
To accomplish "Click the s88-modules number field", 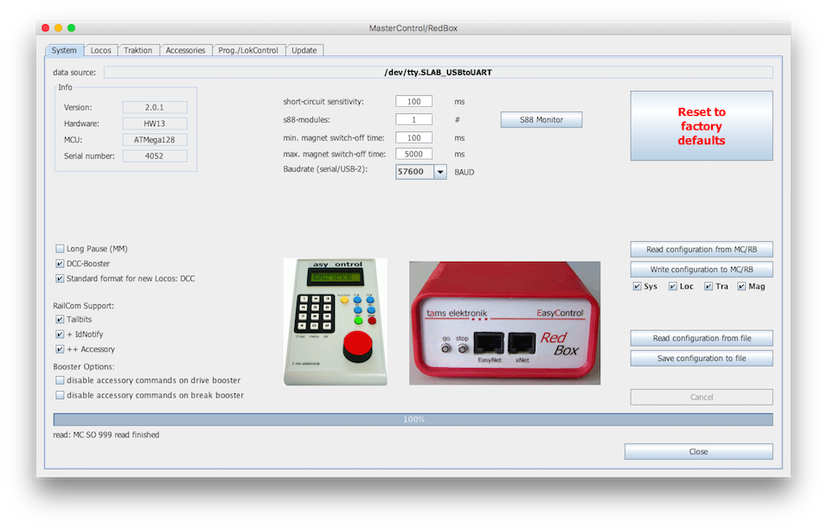I will click(x=413, y=119).
